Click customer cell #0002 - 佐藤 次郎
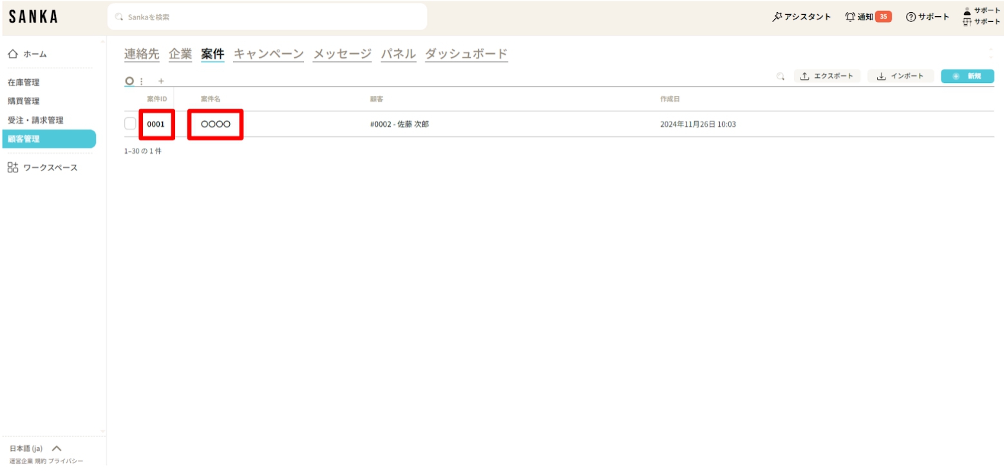The height and width of the screenshot is (476, 1004). click(399, 124)
